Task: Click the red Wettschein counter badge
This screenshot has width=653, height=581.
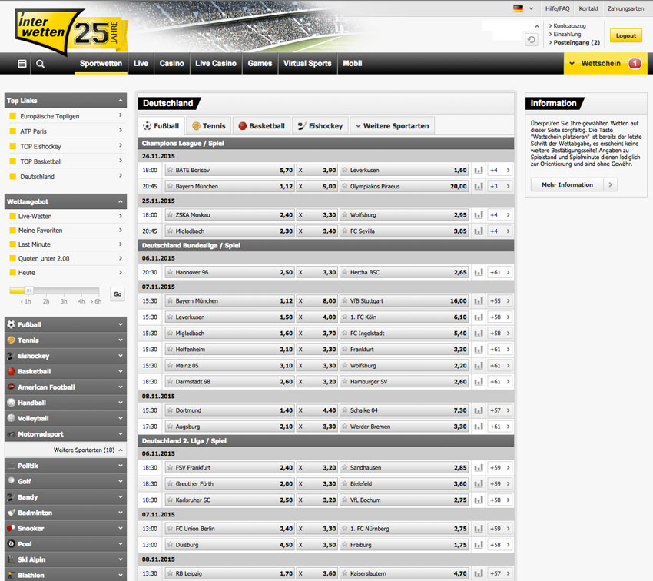Action: click(635, 63)
